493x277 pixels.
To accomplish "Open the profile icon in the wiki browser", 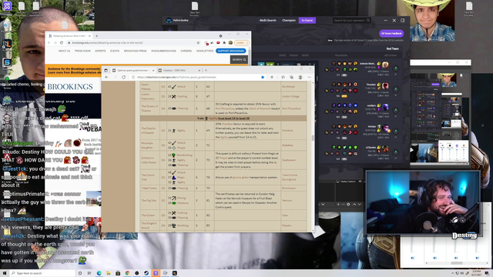I will (x=300, y=77).
